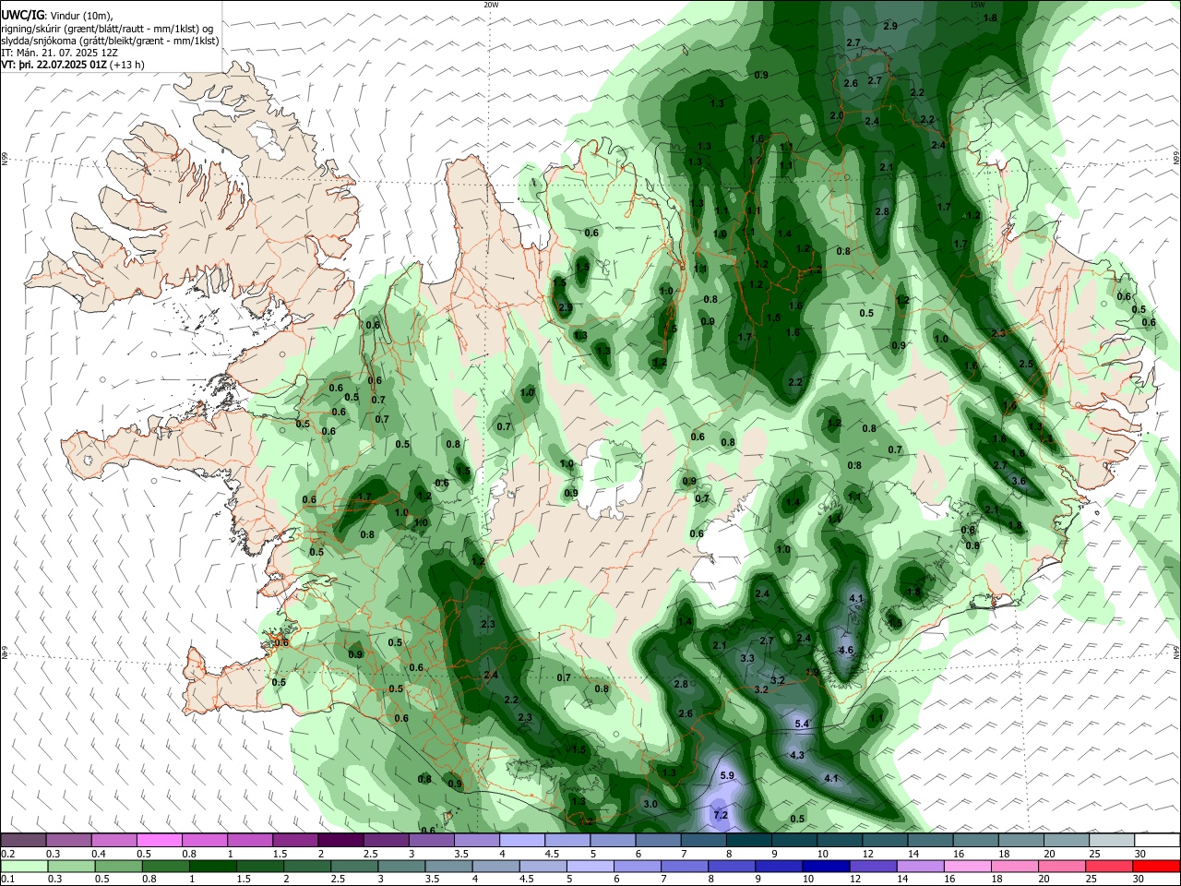Screen dimensions: 1181x886
Task: Click the legend label 0.4
Action: point(99,854)
